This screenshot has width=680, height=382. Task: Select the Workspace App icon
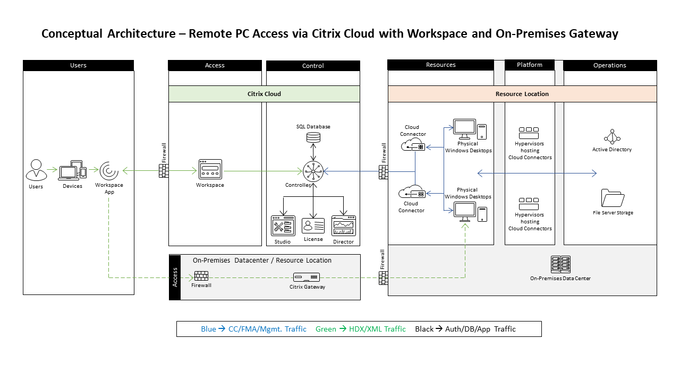coord(109,171)
